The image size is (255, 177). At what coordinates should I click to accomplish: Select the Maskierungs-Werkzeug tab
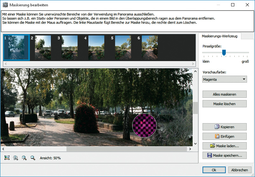220,36
